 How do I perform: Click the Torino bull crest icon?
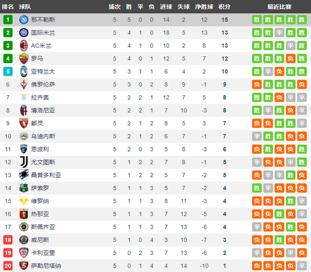click(24, 123)
